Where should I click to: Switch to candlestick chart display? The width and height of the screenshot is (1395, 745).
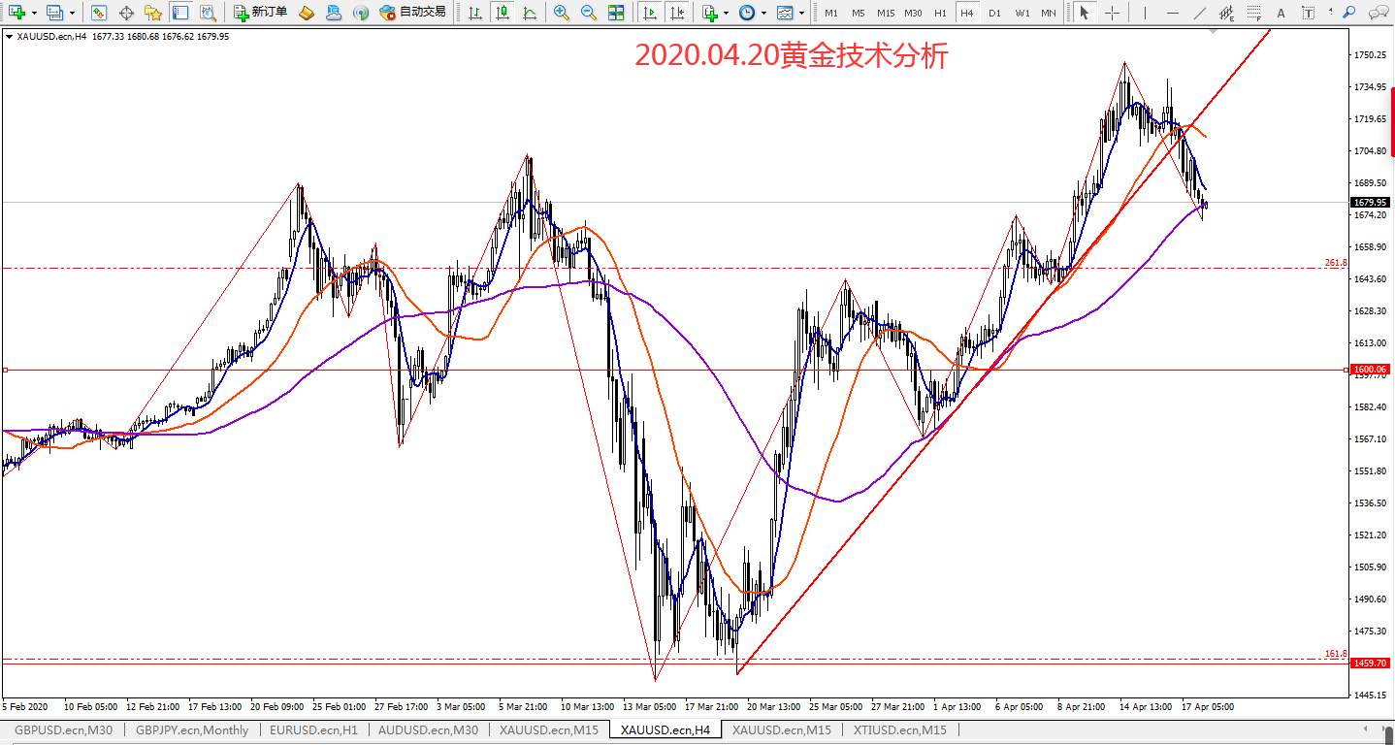[502, 13]
